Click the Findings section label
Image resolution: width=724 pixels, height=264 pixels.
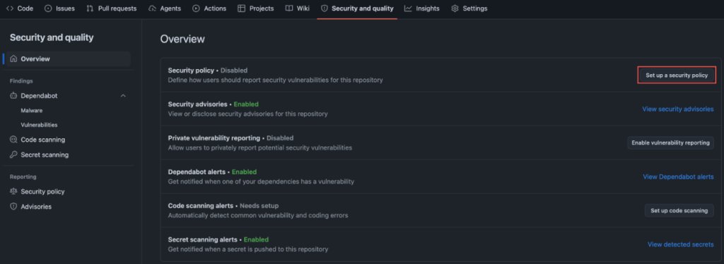point(21,81)
